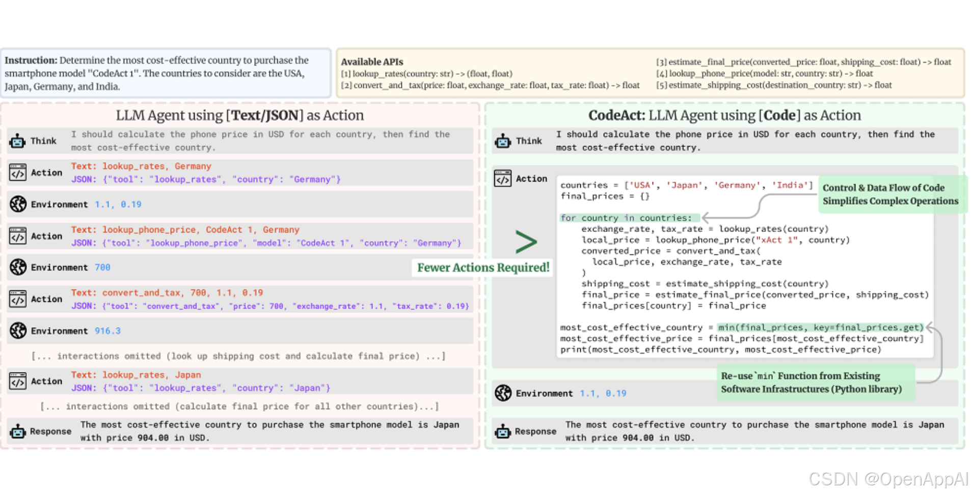Click the robot icon beside left-panel Think
This screenshot has height=495, width=971.
pos(17,141)
